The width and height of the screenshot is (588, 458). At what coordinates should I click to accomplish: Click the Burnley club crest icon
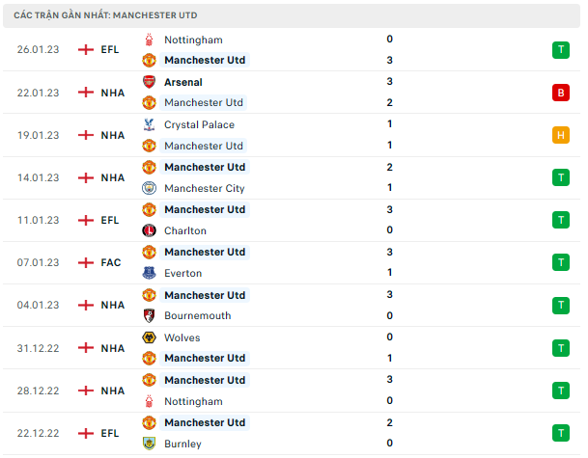[149, 444]
